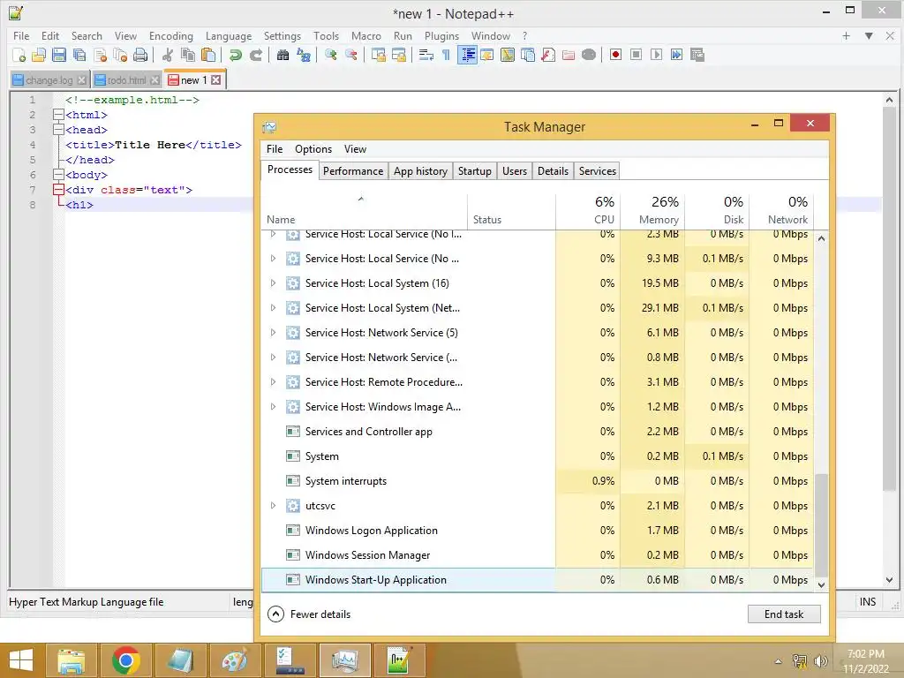Screen dimensions: 904x678
Task: Click the Windows Start button
Action: coord(21,660)
